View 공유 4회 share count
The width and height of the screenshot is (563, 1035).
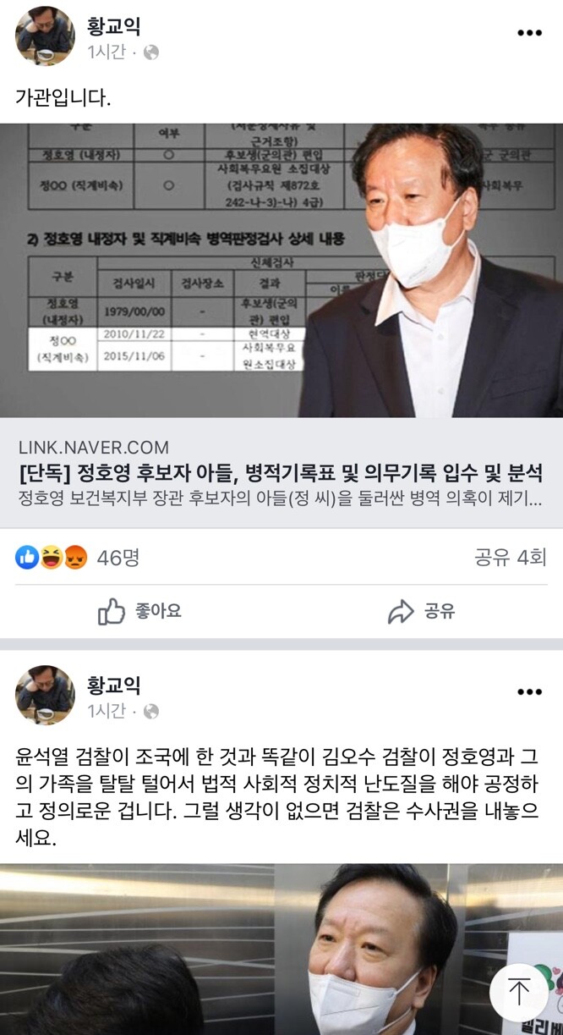pyautogui.click(x=511, y=557)
